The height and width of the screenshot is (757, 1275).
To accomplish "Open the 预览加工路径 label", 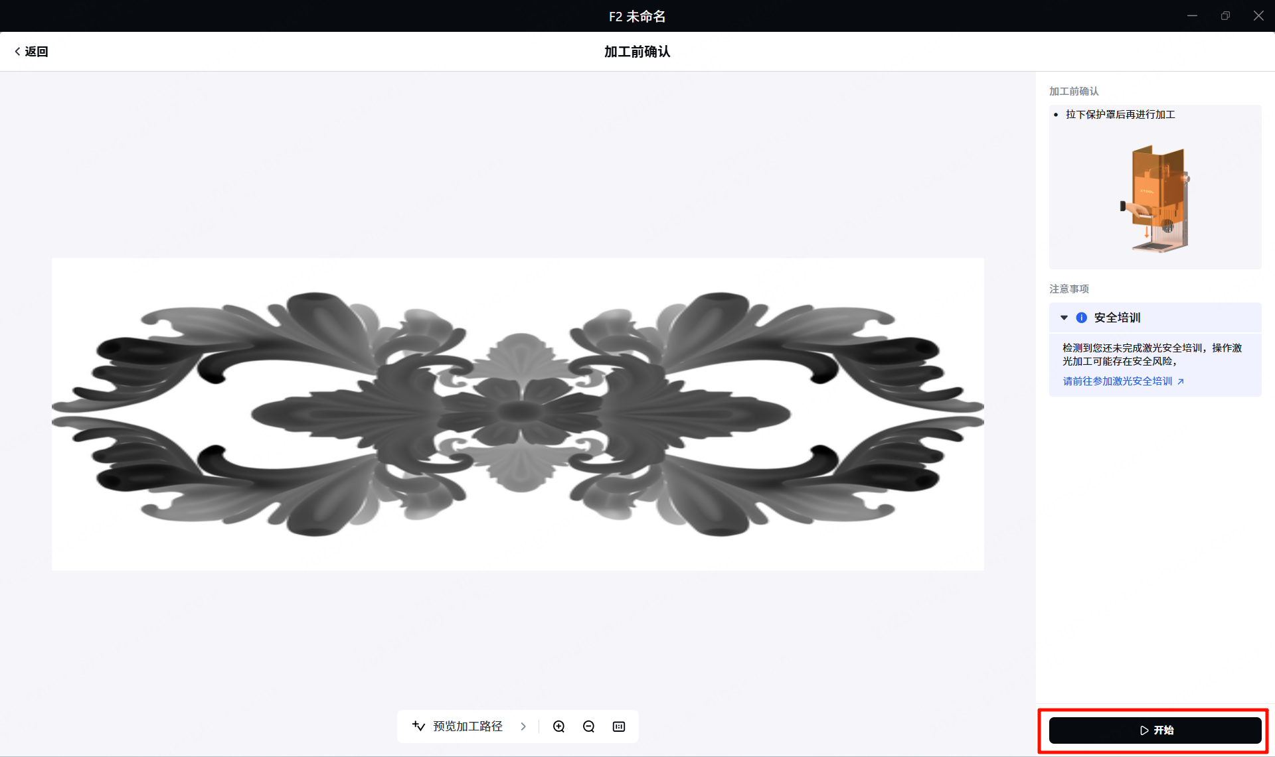I will point(468,726).
